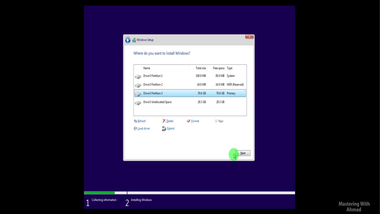380x214 pixels.
Task: Click the New partition star icon
Action: [x=216, y=121]
